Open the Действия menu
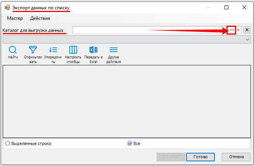Screen dimensions: 254x166 click(x=40, y=18)
